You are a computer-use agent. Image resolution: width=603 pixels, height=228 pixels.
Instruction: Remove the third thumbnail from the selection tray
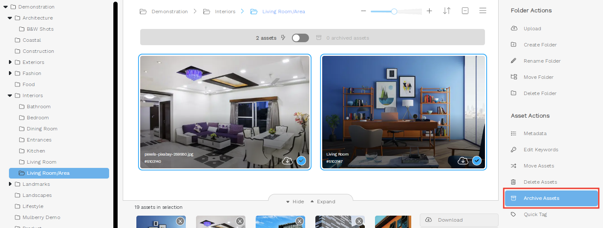click(300, 221)
